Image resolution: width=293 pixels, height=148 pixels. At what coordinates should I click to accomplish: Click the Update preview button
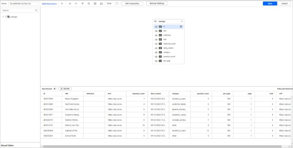point(65,89)
